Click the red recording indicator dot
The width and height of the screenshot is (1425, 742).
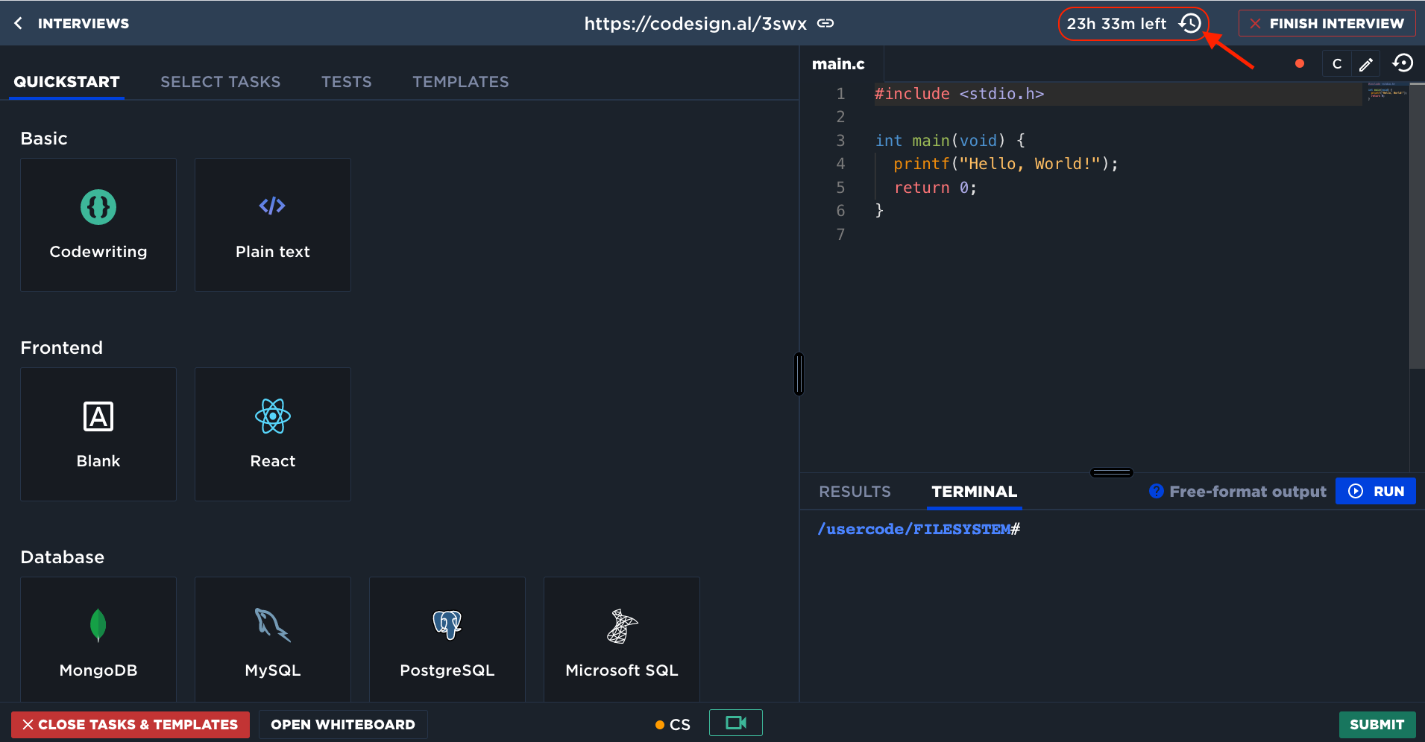1300,64
